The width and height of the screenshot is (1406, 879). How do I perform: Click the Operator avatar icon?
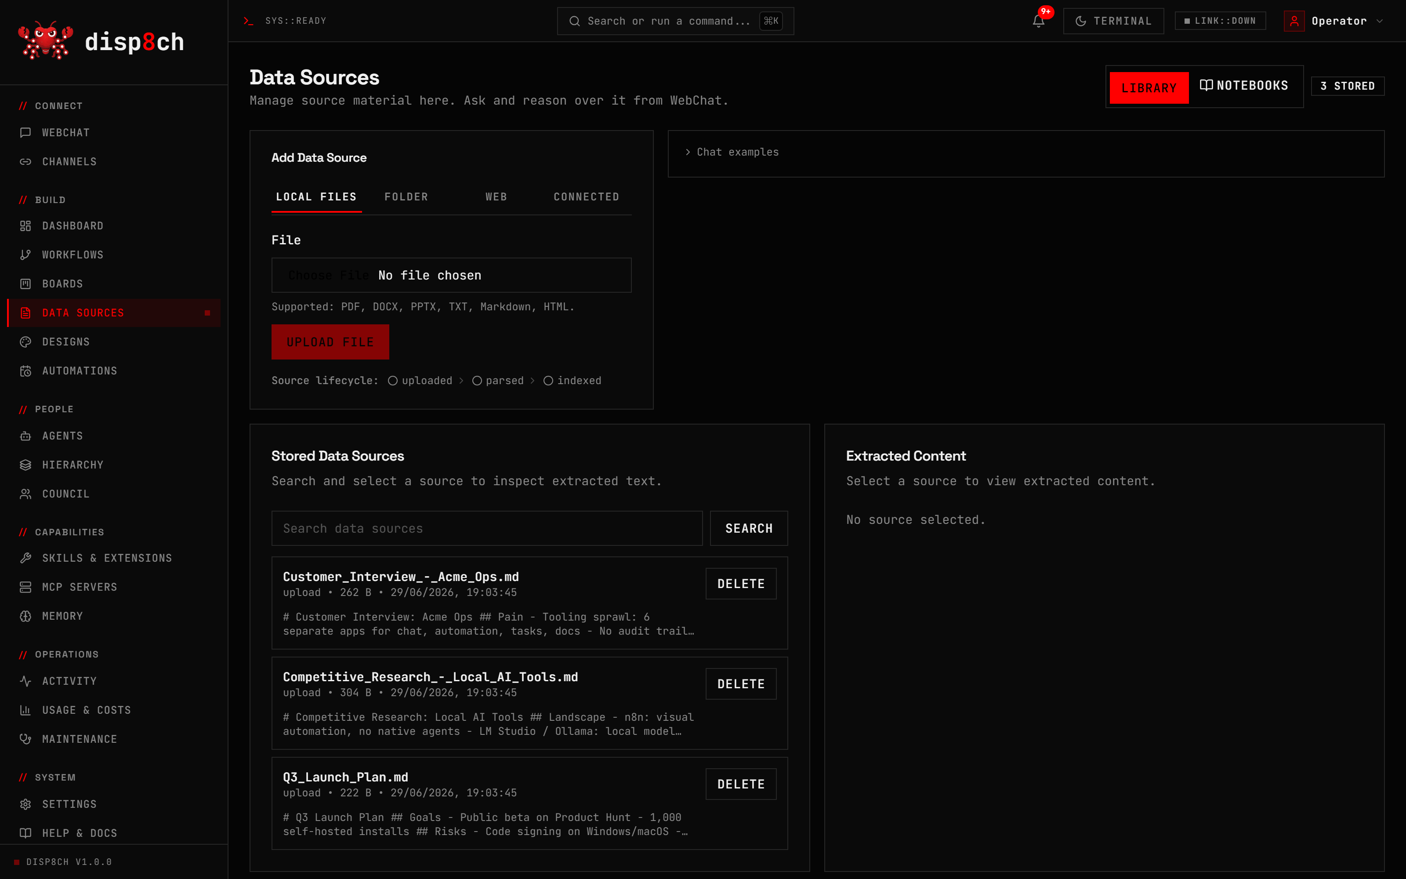click(x=1294, y=21)
